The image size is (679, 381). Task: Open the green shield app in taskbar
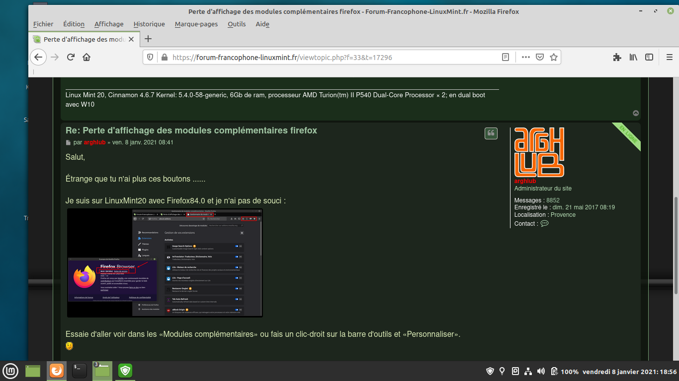(x=125, y=371)
